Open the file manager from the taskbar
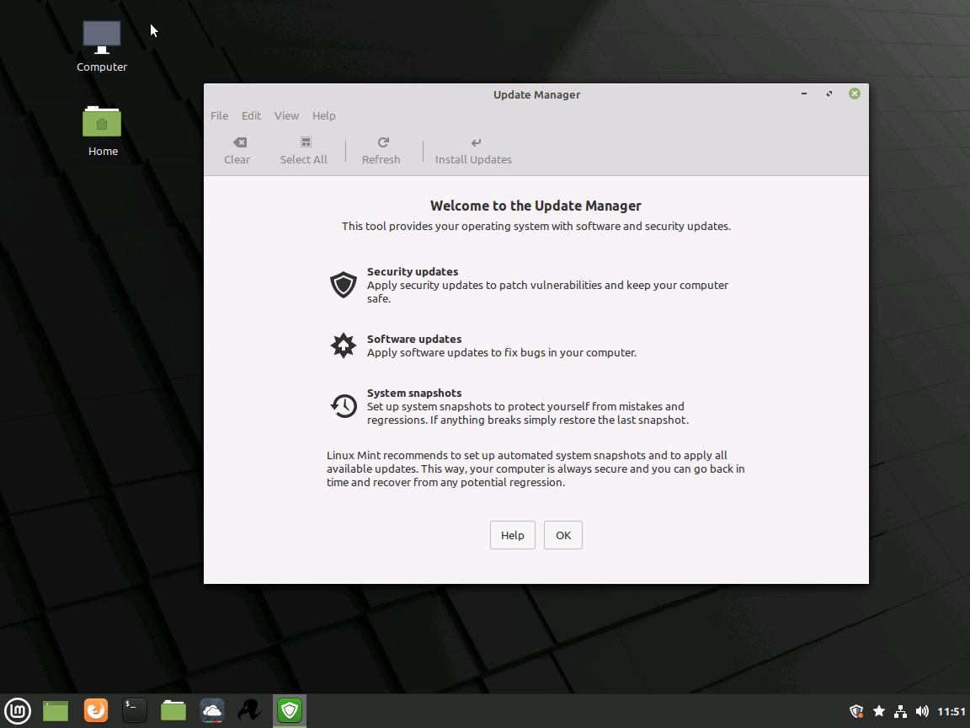The height and width of the screenshot is (728, 970). (173, 710)
